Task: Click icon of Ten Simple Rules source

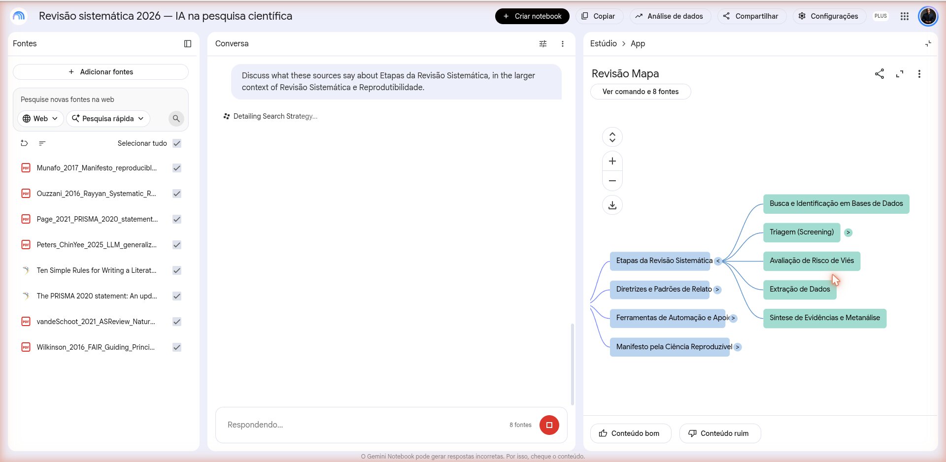Action: pos(26,270)
